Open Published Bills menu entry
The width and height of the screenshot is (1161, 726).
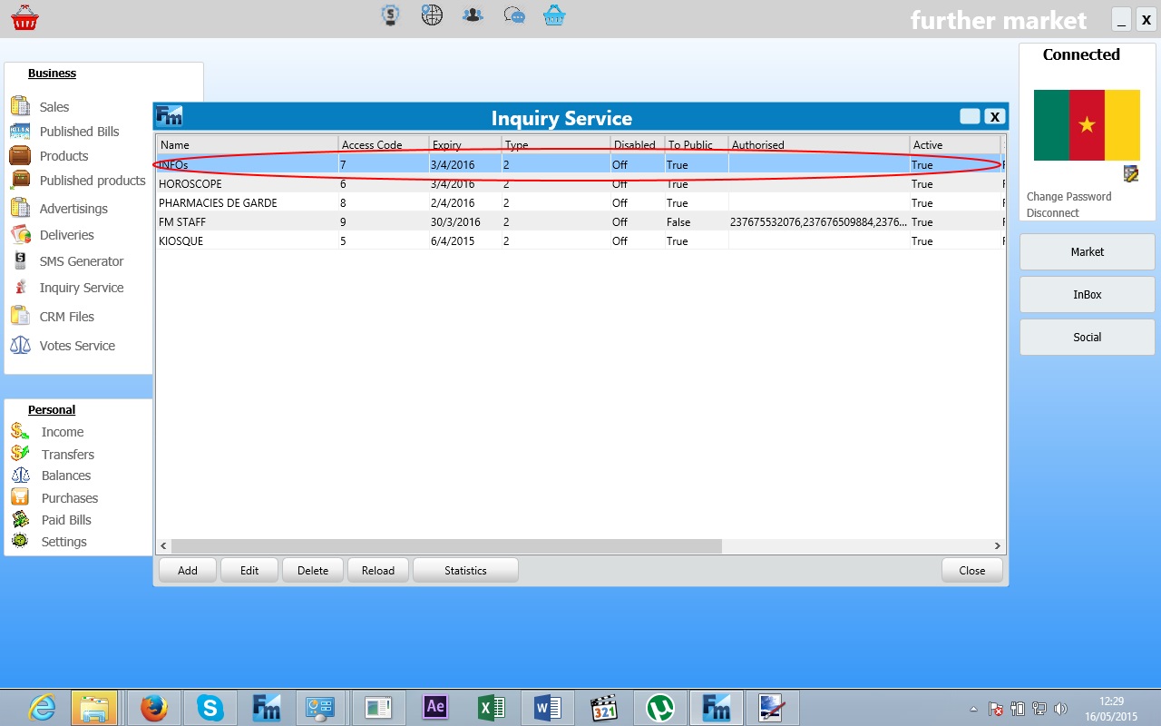(79, 132)
